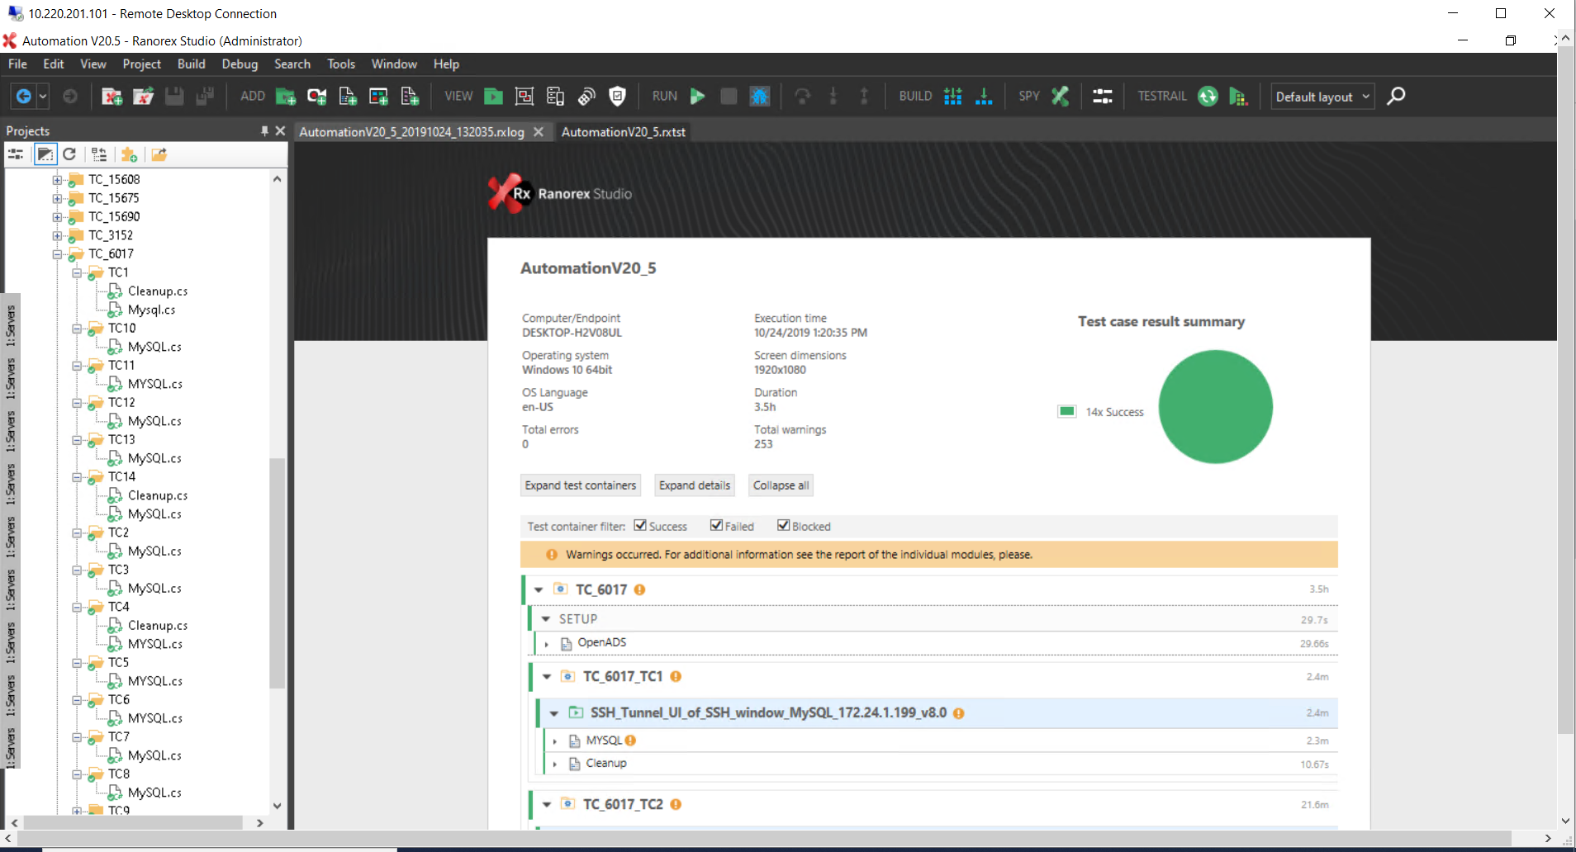Click the Projects panel refresh icon

pyautogui.click(x=69, y=154)
